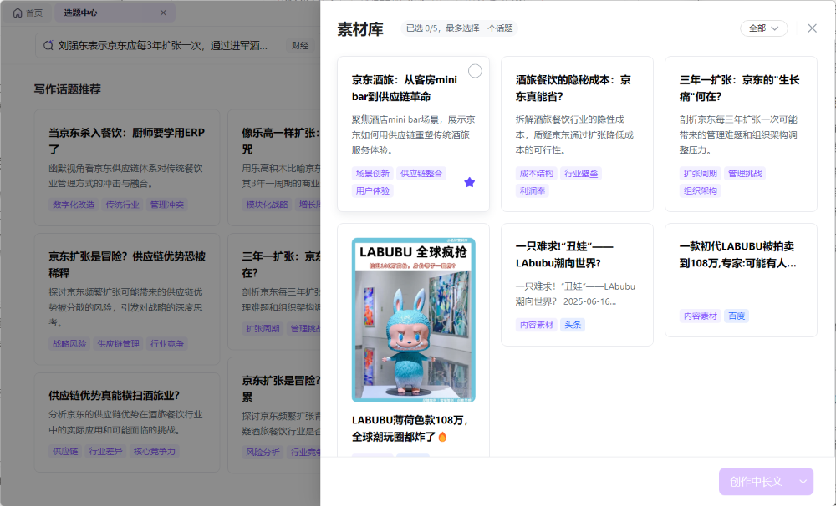This screenshot has height=506, width=836.
Task: Click the 组织架构 tag
Action: click(700, 190)
